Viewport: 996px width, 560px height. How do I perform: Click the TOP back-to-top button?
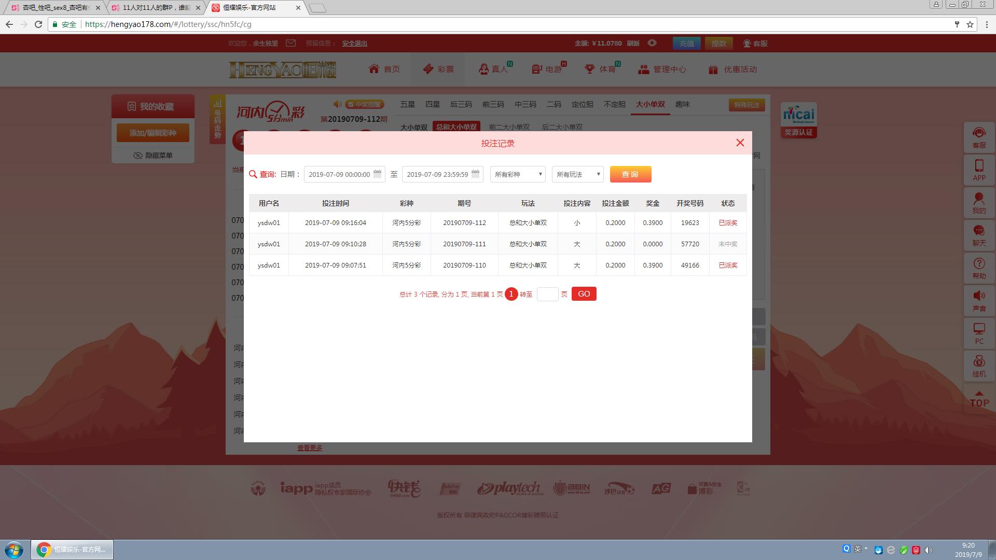979,399
